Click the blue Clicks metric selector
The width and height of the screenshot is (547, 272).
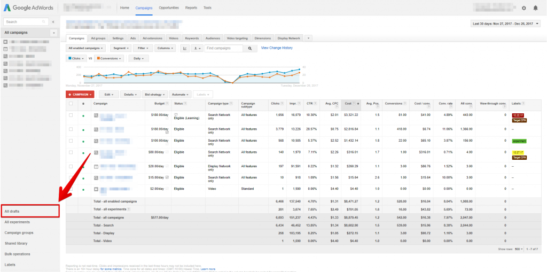(76, 58)
